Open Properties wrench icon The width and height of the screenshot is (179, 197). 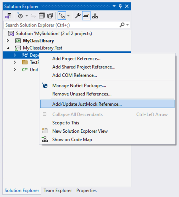[x=77, y=16]
